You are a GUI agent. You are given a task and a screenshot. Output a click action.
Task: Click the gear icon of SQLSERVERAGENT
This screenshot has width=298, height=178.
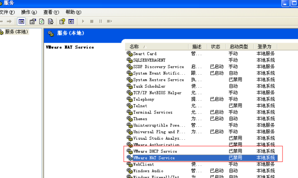coord(129,60)
